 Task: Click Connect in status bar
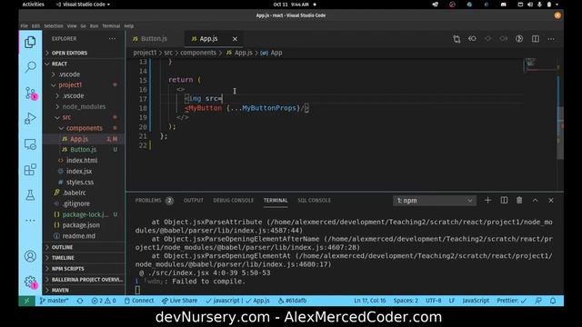(139, 301)
